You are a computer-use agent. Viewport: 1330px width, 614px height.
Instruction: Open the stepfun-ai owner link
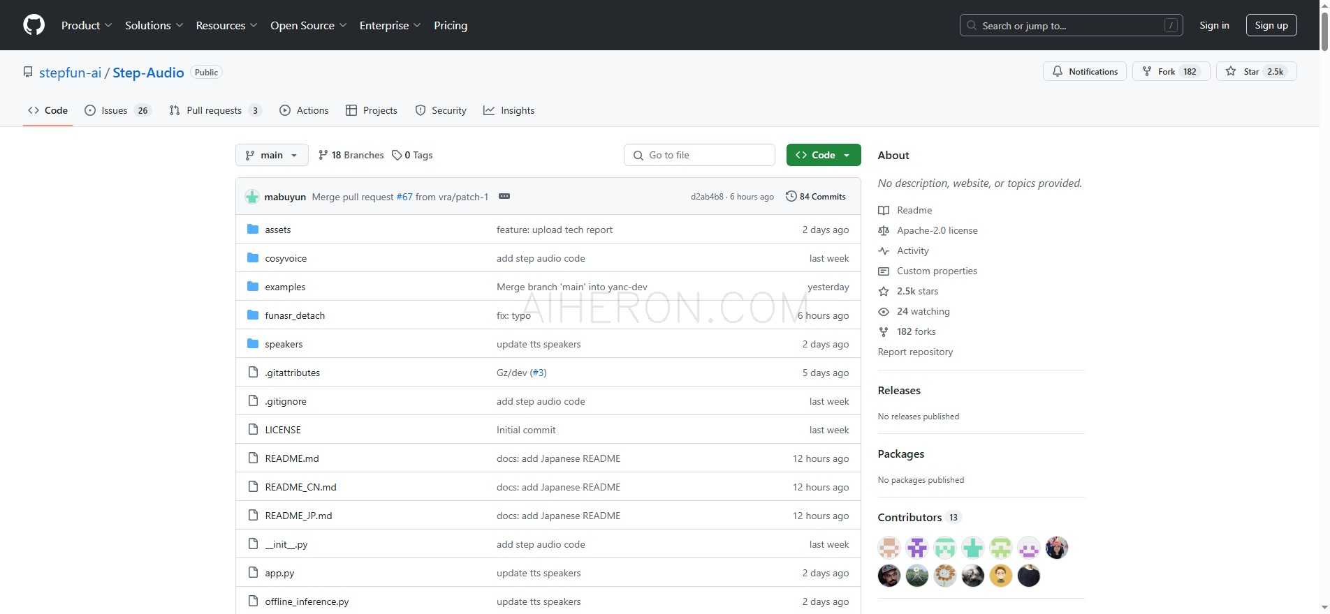point(70,73)
